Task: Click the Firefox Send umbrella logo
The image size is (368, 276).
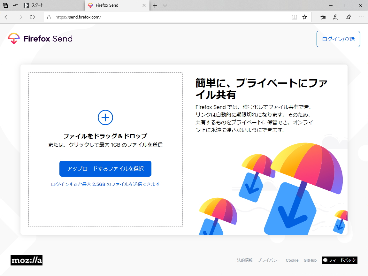Action: (x=14, y=39)
